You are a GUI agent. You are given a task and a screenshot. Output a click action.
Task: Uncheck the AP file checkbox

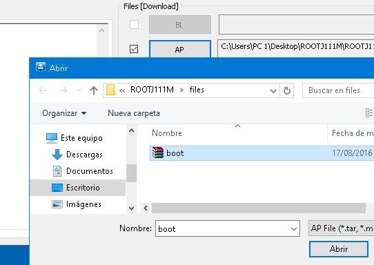point(134,49)
